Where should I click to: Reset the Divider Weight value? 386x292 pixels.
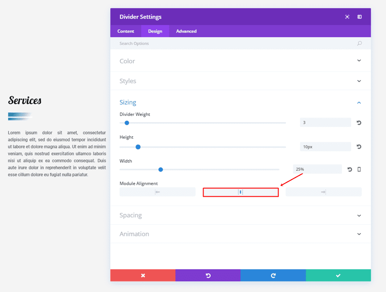point(359,123)
